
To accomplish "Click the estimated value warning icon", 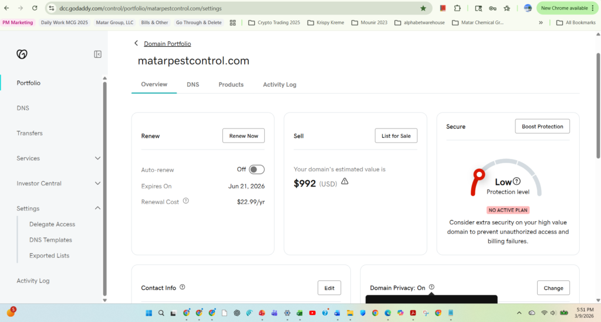I will tap(345, 182).
